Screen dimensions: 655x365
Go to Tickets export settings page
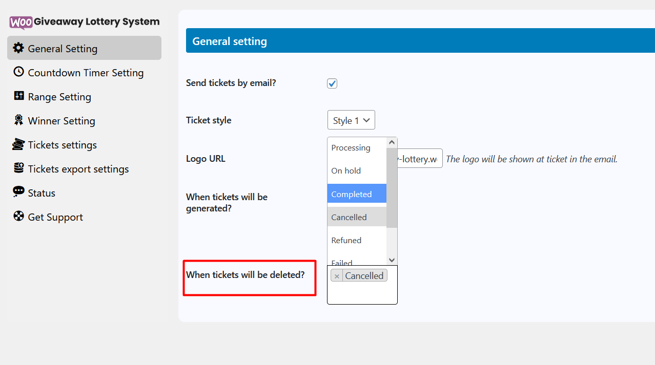pos(78,169)
